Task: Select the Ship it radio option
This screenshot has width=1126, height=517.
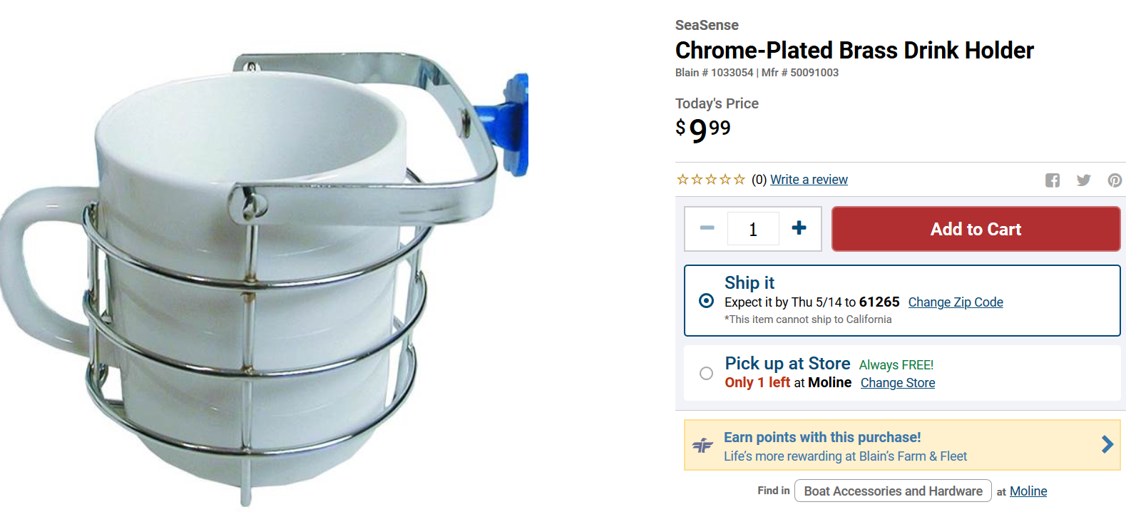Action: tap(706, 301)
